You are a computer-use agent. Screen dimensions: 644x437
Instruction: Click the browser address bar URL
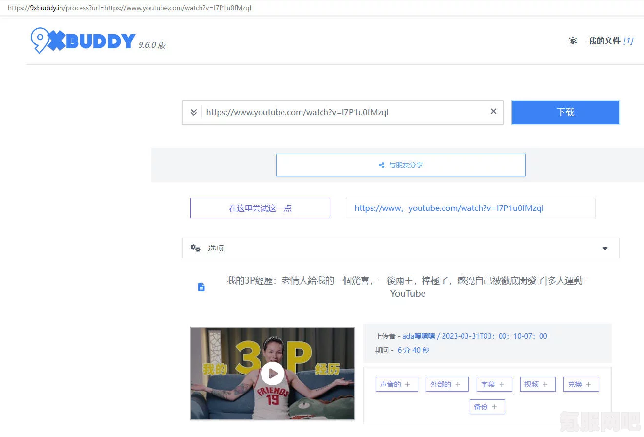click(130, 8)
